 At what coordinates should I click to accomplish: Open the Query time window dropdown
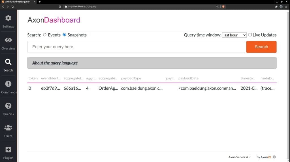tap(234, 35)
